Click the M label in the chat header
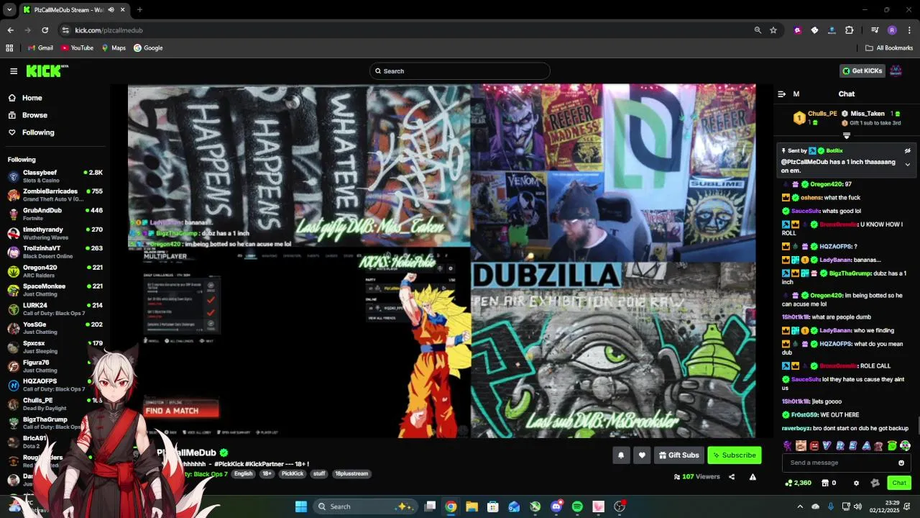 tap(796, 94)
